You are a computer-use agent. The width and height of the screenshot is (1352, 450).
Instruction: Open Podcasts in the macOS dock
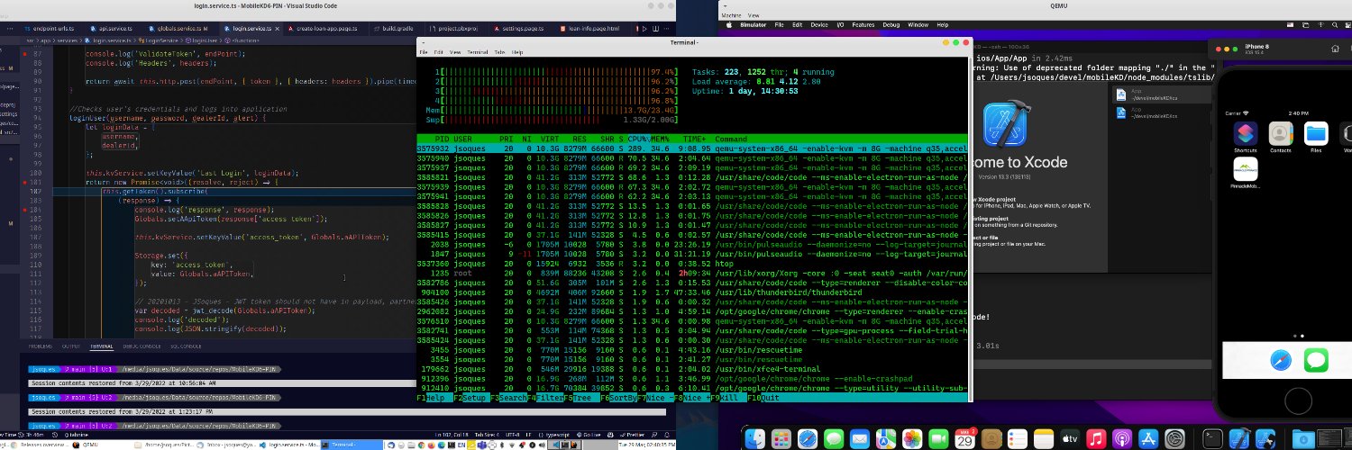(1122, 439)
